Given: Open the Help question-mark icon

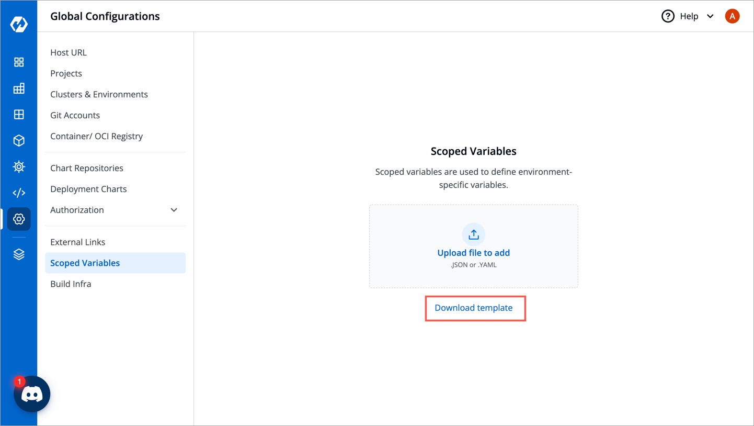Looking at the screenshot, I should [x=668, y=16].
